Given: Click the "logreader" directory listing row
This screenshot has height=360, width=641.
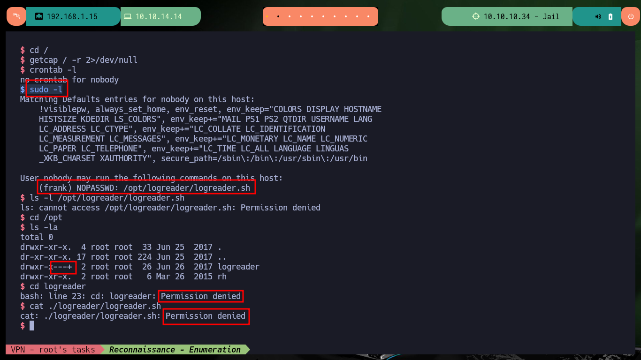Looking at the screenshot, I should coord(140,267).
